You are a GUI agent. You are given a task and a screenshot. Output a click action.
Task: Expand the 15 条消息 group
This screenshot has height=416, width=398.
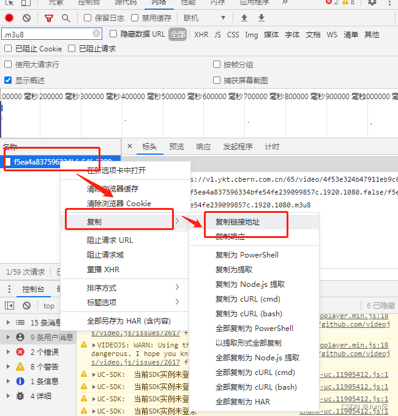point(8,322)
